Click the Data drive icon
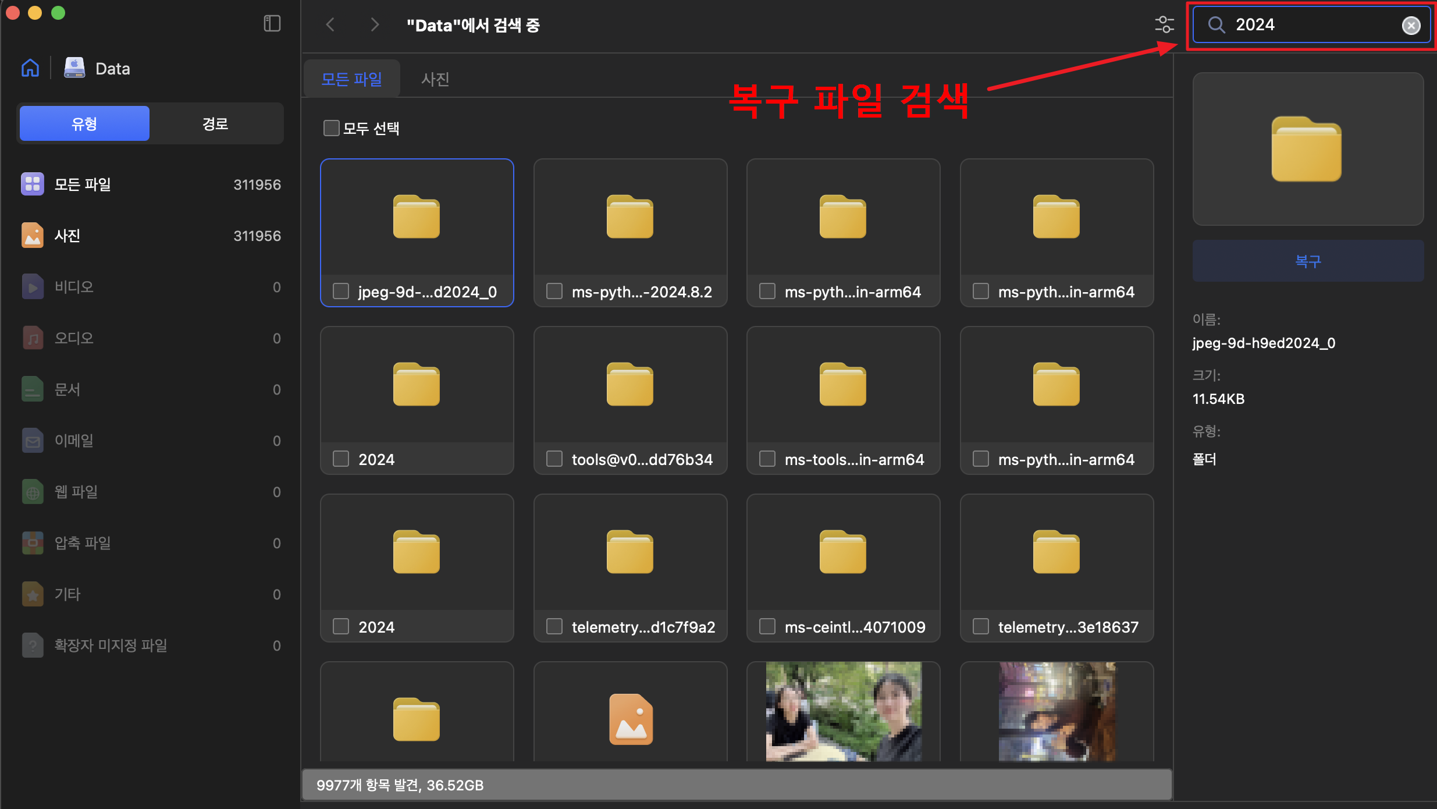The width and height of the screenshot is (1437, 809). coord(74,68)
